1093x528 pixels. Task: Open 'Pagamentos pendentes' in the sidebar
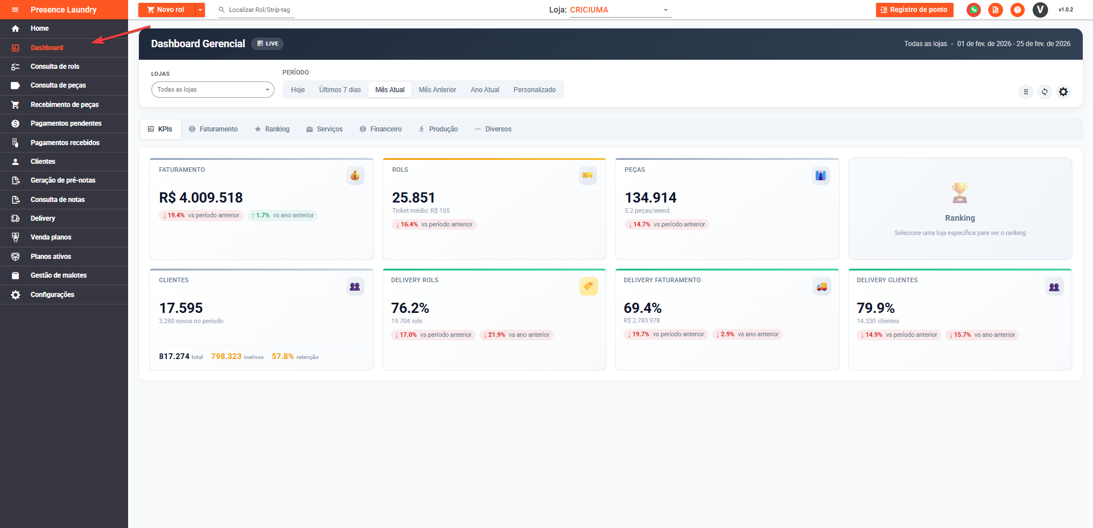point(65,123)
